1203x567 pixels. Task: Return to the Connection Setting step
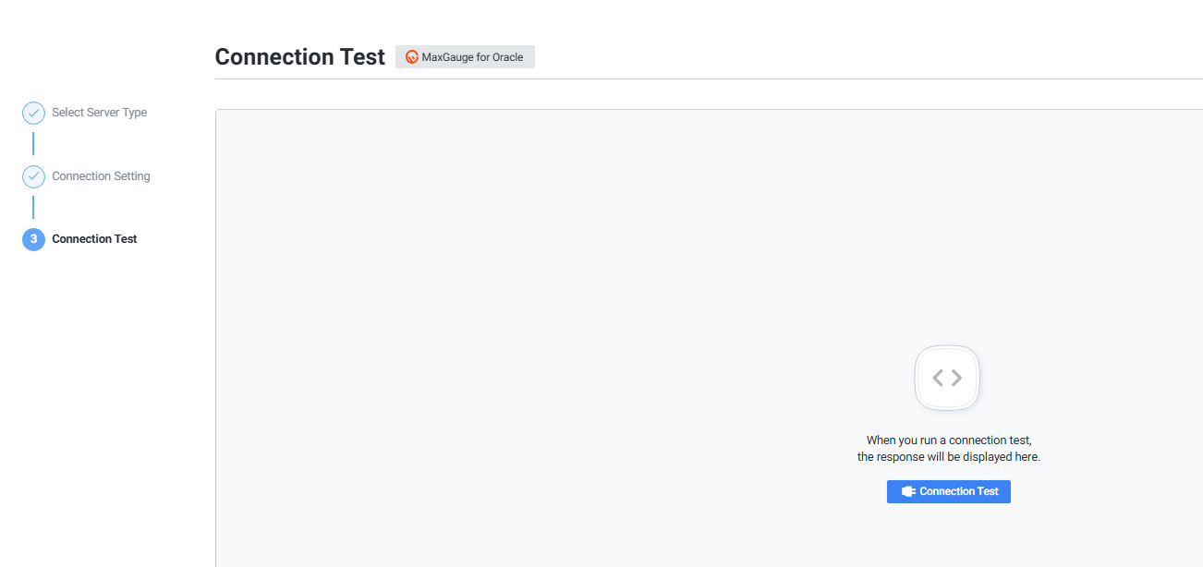point(101,176)
